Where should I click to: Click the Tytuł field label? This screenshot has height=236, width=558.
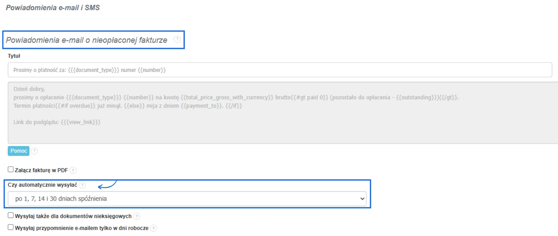[x=14, y=56]
